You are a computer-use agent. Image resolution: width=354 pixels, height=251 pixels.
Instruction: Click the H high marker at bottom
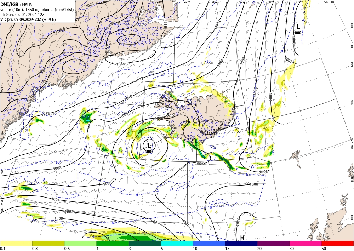pos(242,238)
